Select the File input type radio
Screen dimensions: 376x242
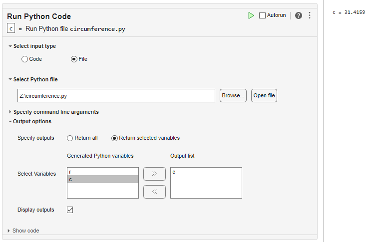click(74, 59)
